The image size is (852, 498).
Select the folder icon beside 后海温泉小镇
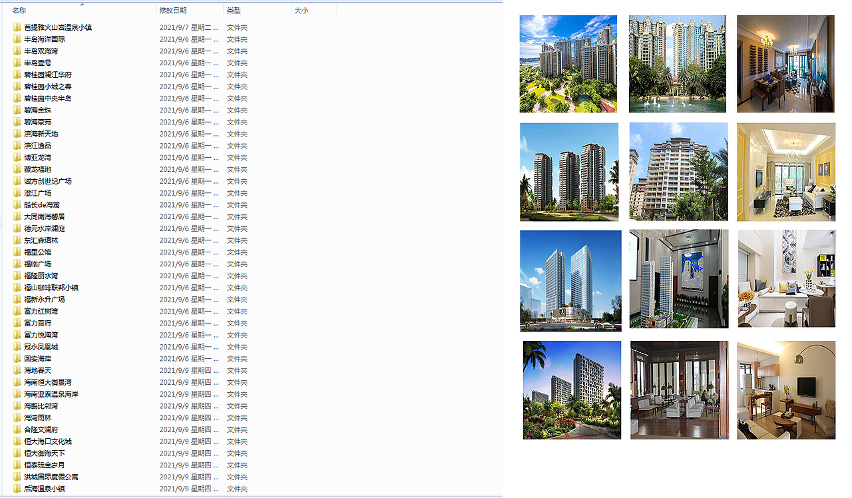coord(17,489)
